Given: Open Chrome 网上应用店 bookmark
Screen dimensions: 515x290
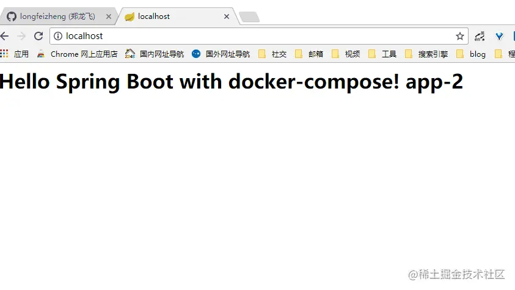Looking at the screenshot, I should (77, 54).
